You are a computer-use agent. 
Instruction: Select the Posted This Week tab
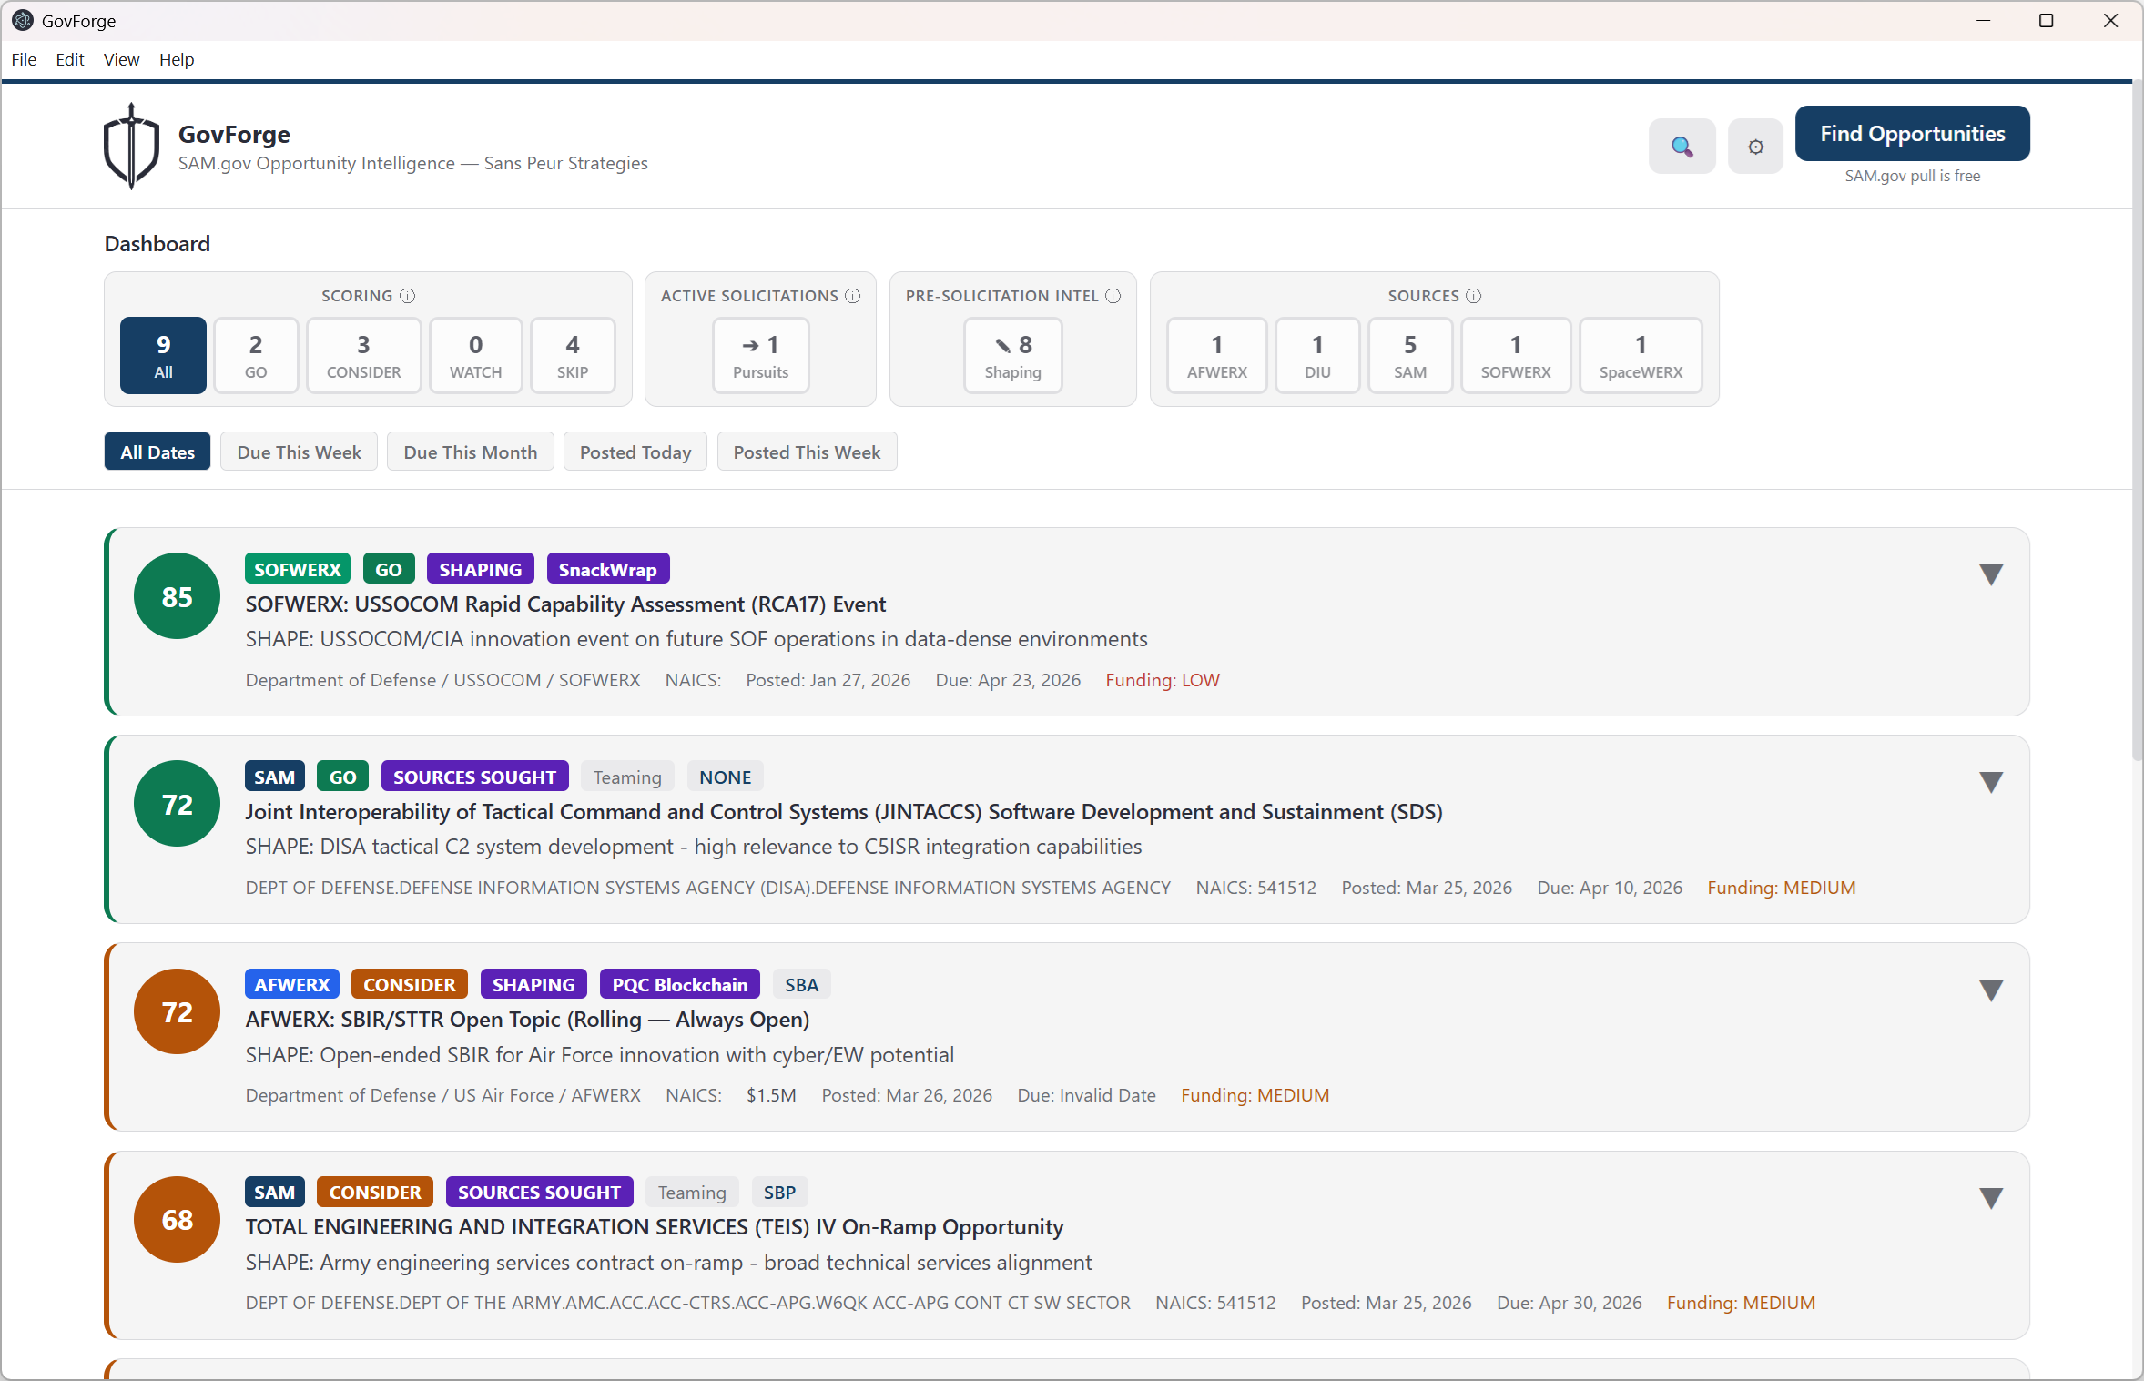point(807,452)
